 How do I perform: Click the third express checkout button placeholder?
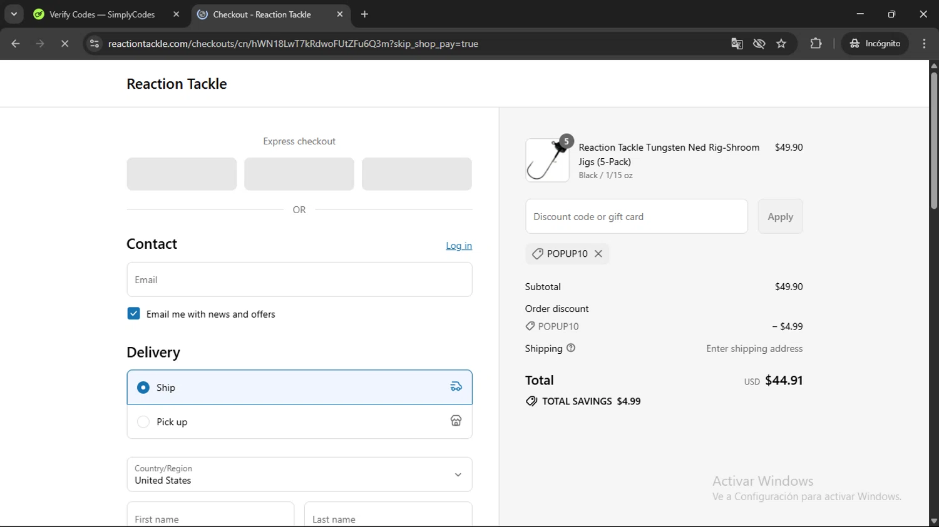coord(417,174)
